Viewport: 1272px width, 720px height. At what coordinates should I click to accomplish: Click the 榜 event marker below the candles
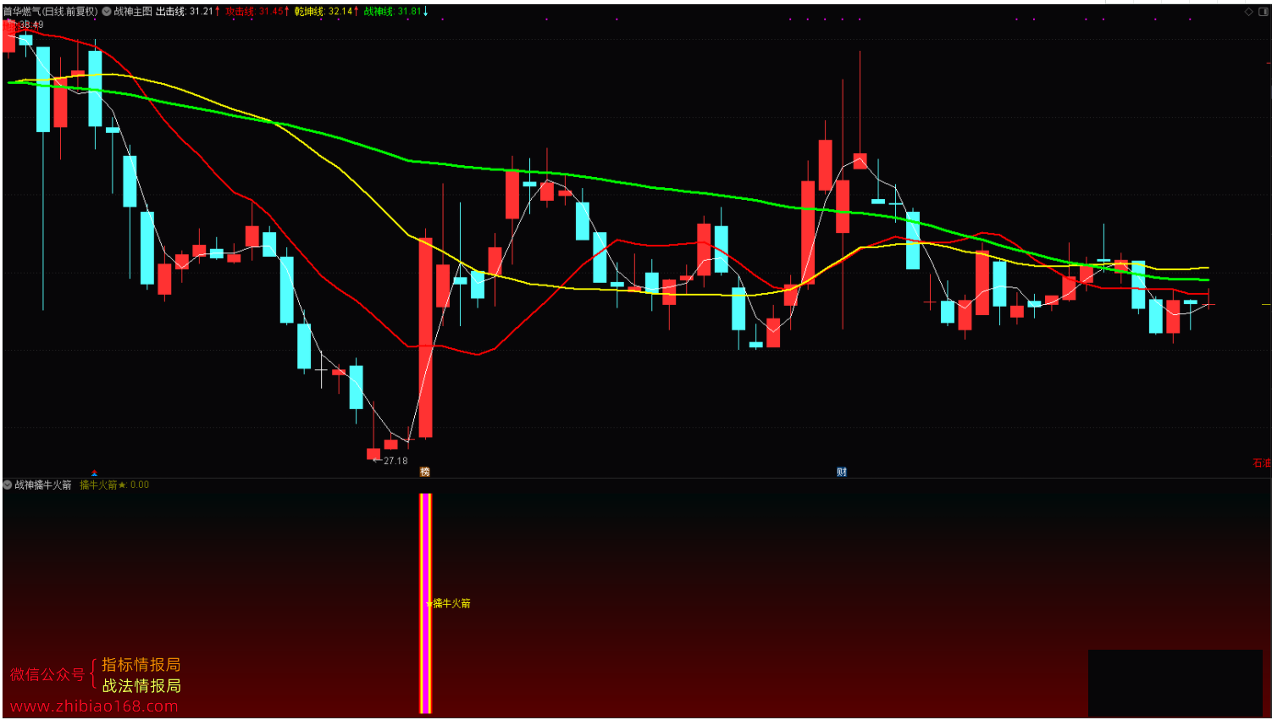[425, 472]
